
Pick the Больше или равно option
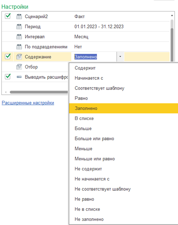[x=94, y=139]
